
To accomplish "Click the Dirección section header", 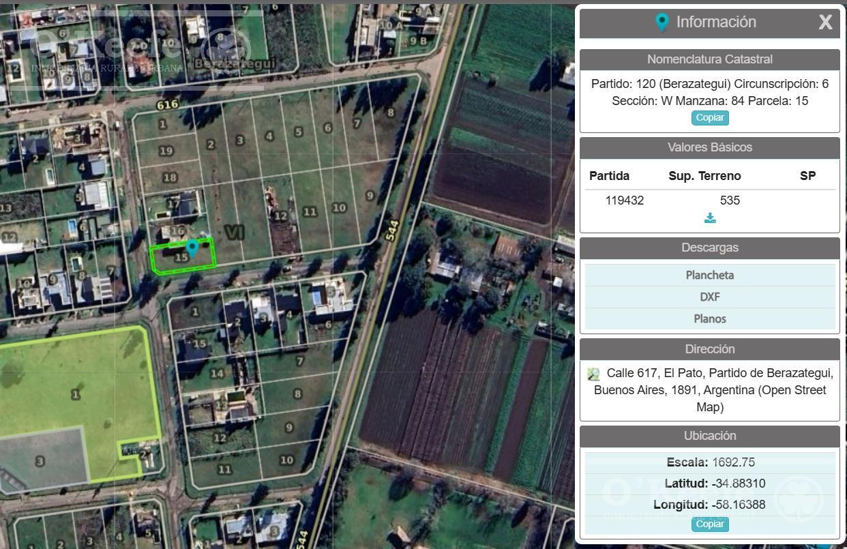I will pos(710,349).
